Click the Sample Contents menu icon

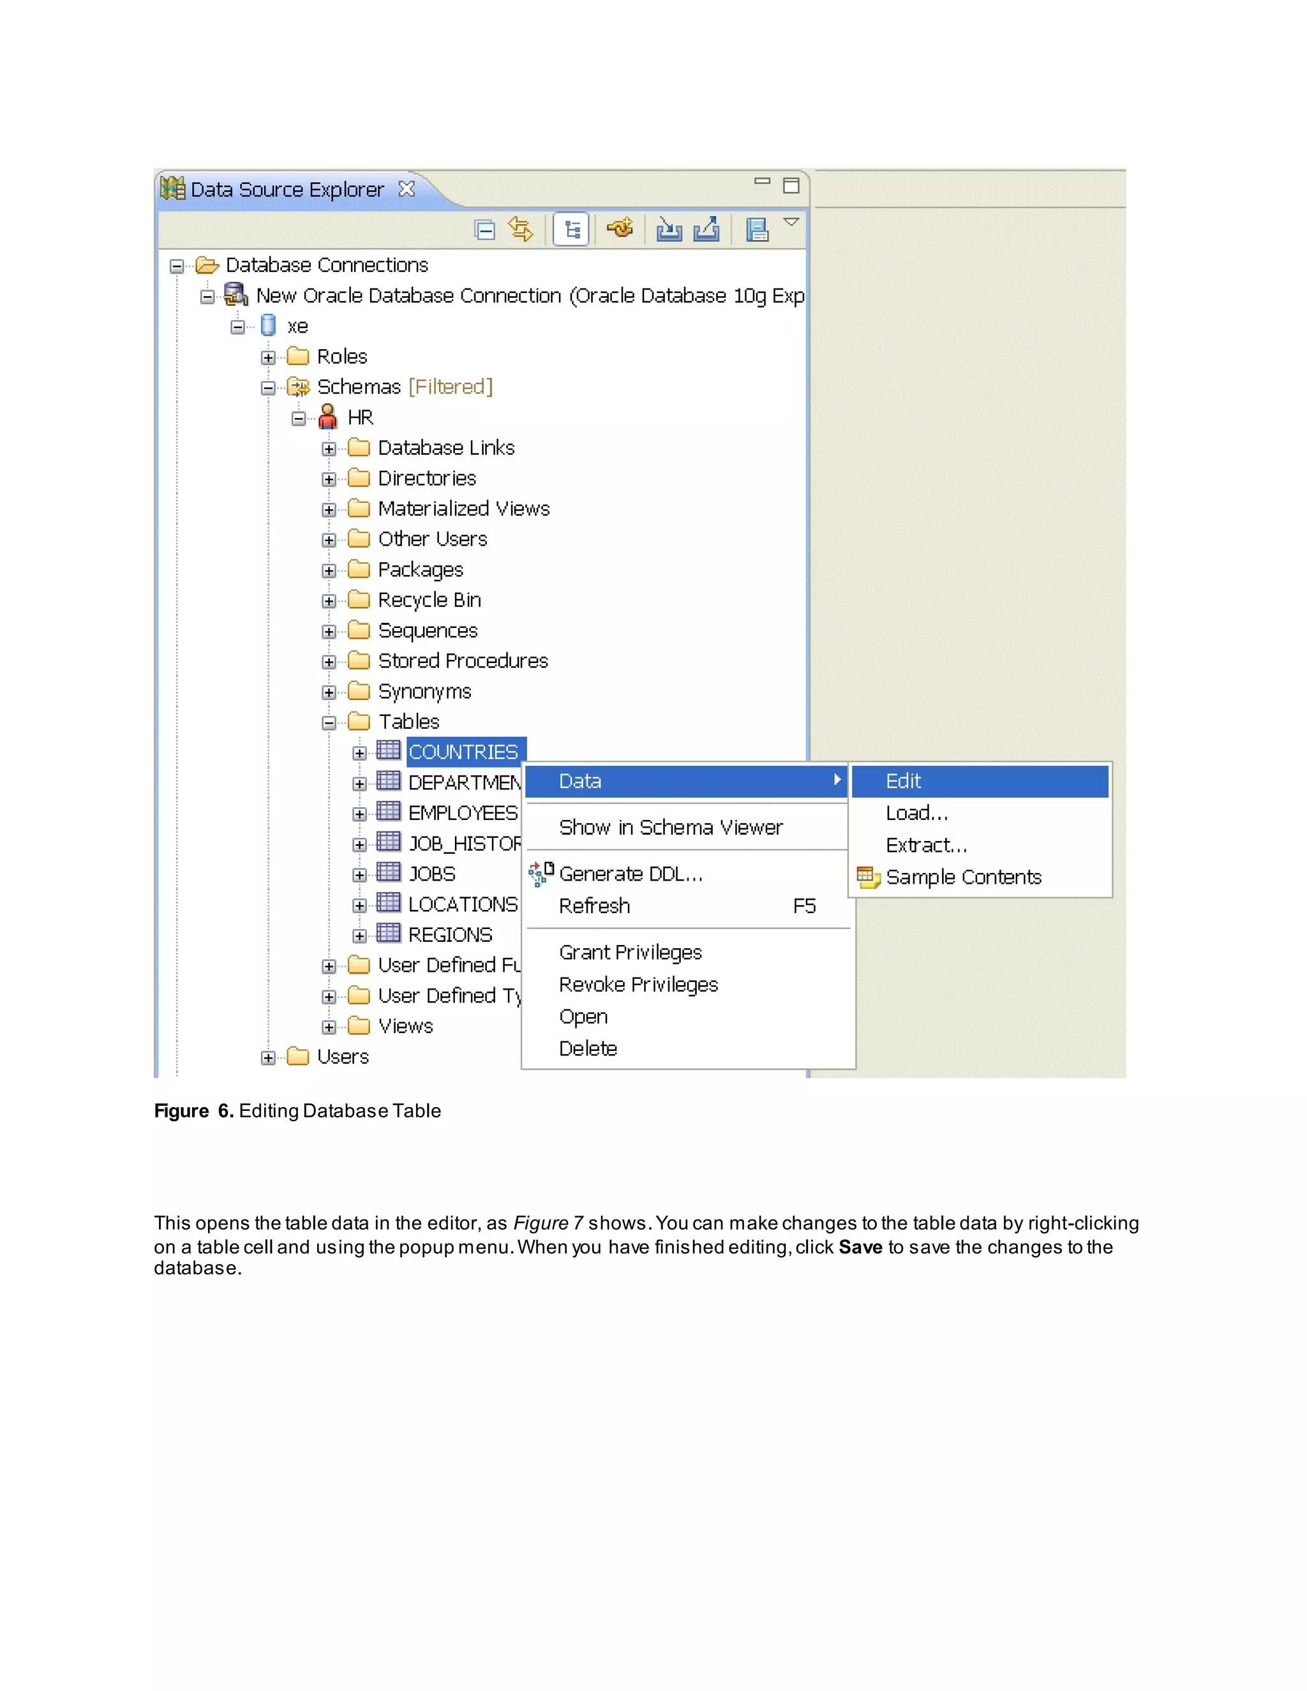tap(869, 877)
